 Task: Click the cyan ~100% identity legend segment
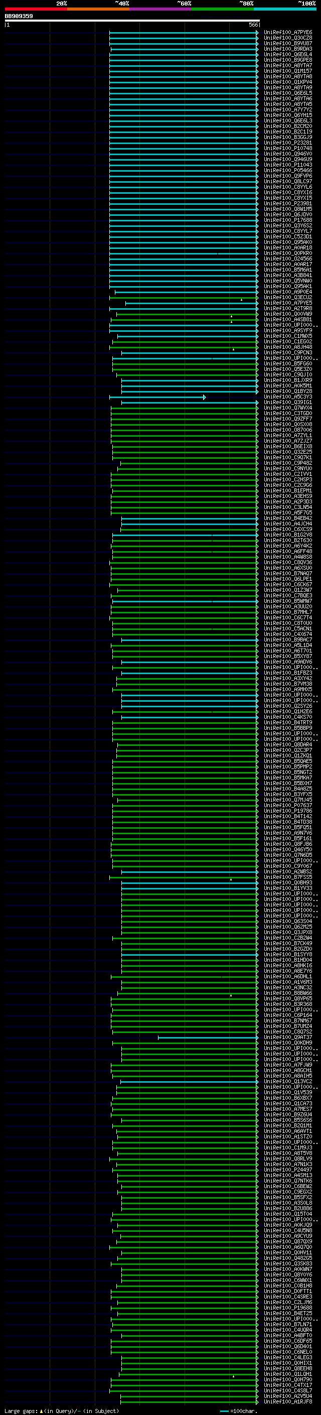(x=285, y=9)
